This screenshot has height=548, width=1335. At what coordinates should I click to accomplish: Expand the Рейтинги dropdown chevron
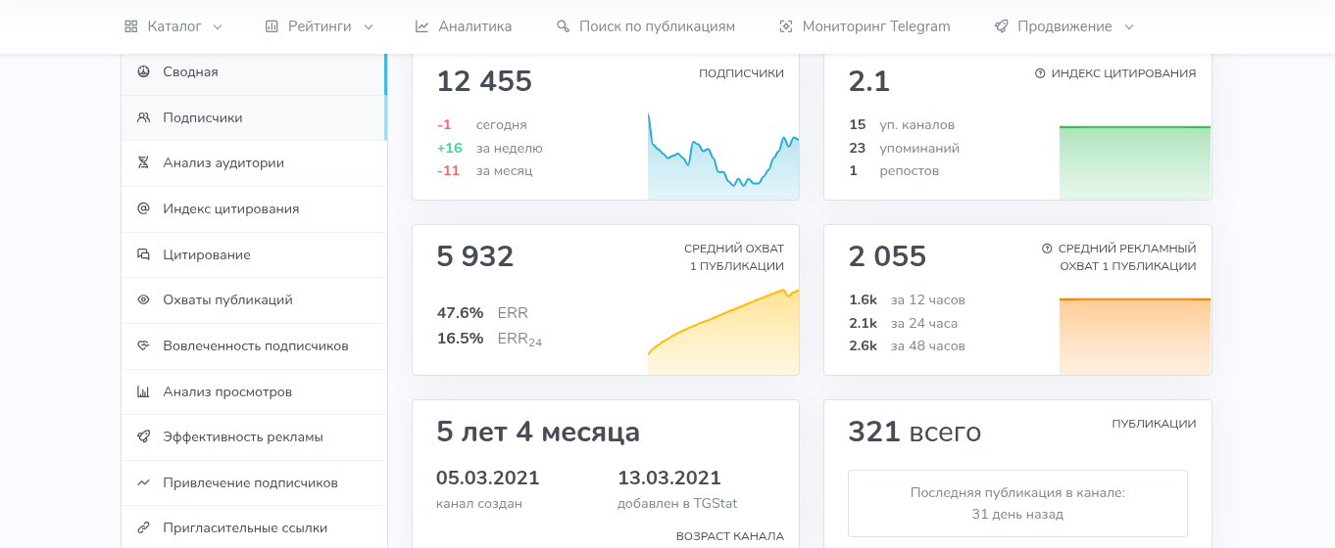tap(369, 27)
